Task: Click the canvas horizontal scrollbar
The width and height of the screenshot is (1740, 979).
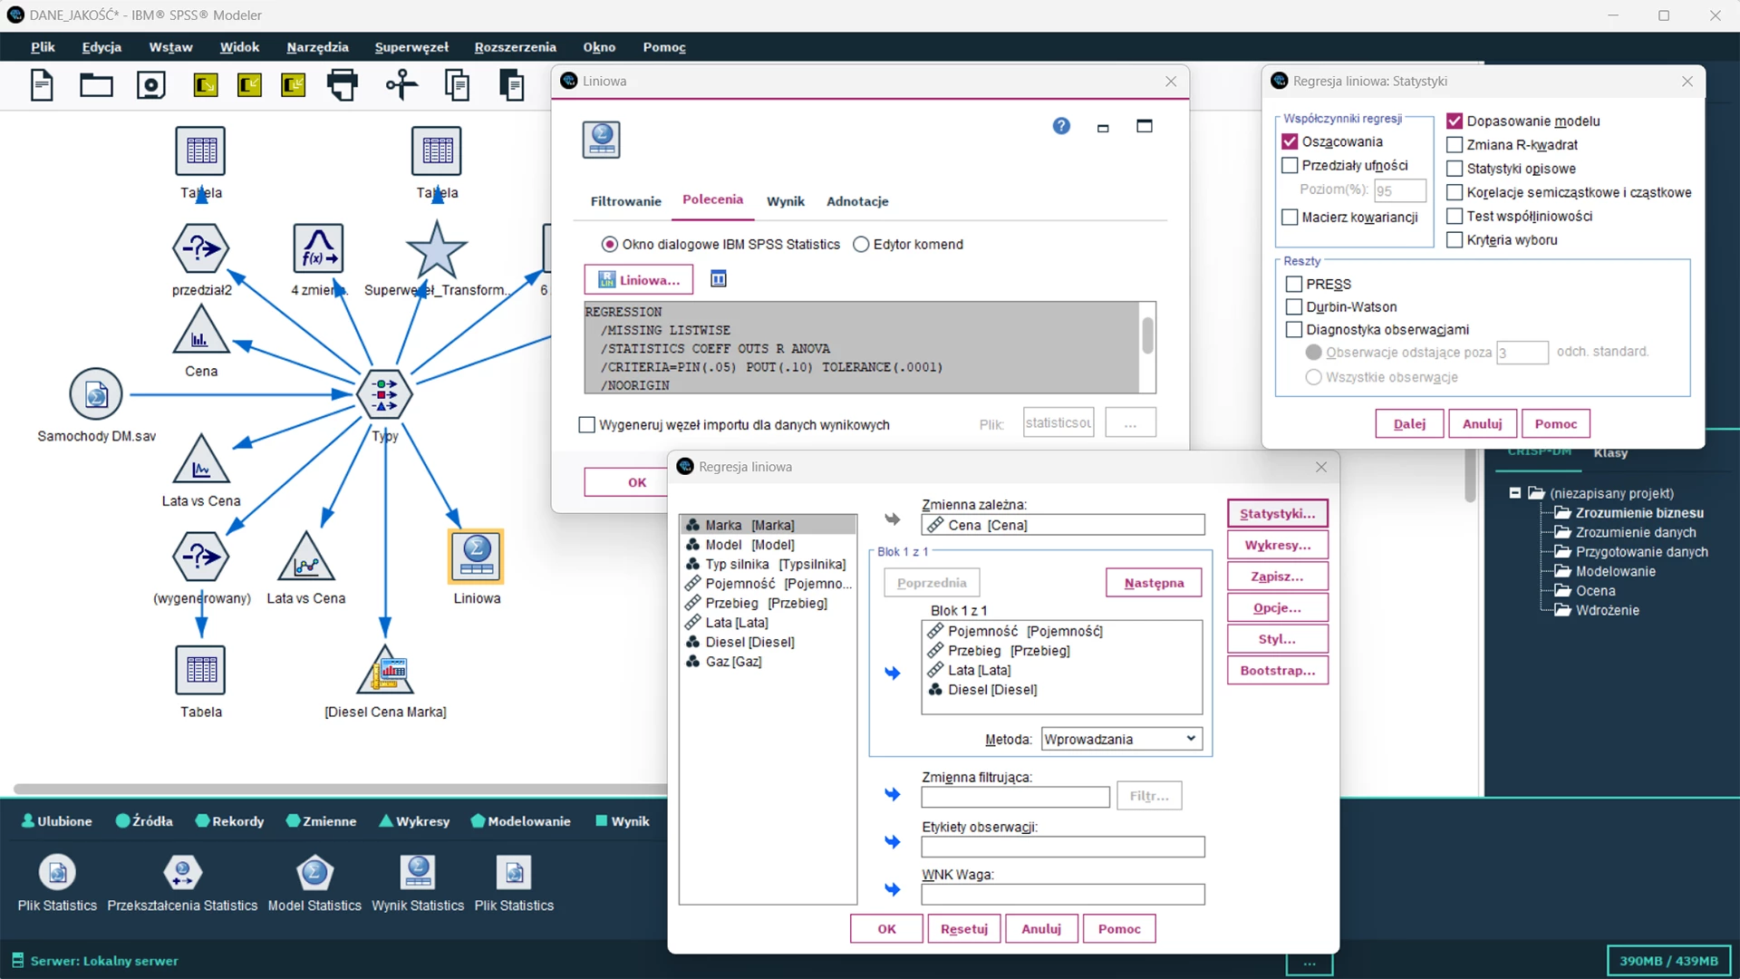Action: [340, 789]
